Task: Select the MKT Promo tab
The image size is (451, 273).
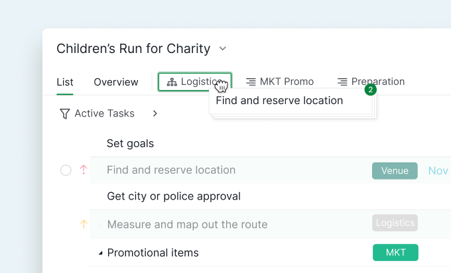Action: tap(287, 82)
